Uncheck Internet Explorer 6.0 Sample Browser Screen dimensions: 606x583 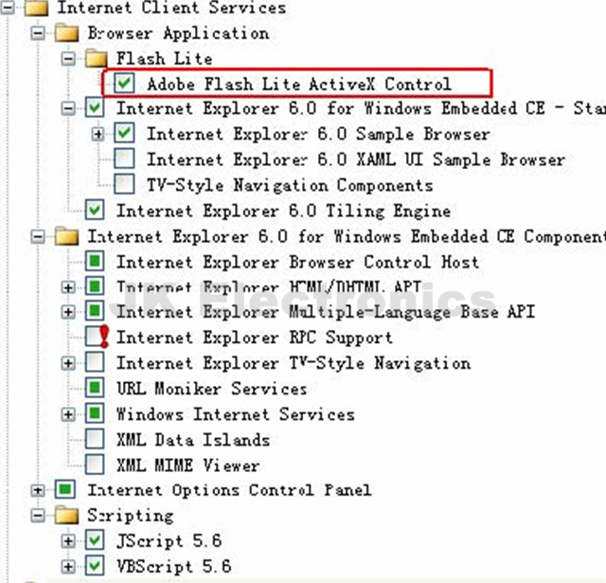pos(124,134)
